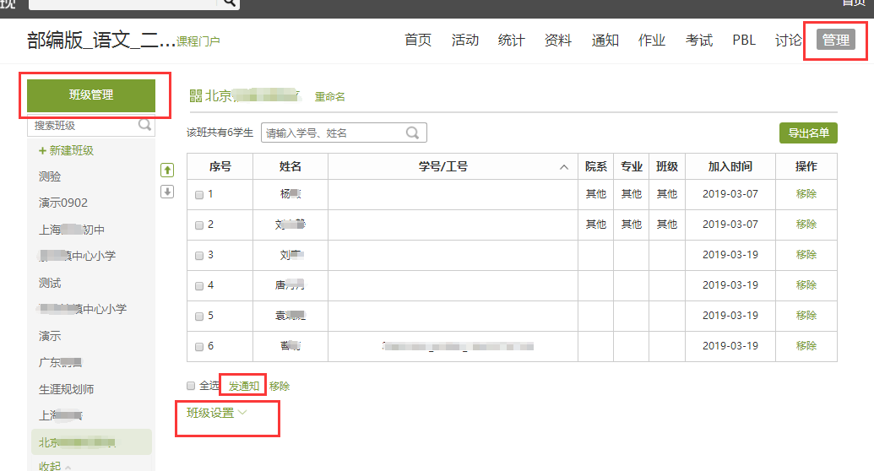Click the 序号 column header
Screen dimensions: 874x471
[220, 166]
